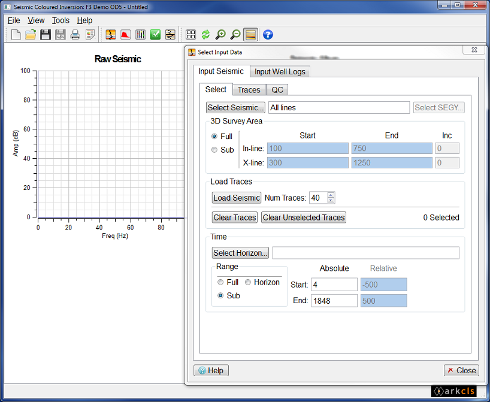Image resolution: width=490 pixels, height=402 pixels.
Task: Click the All lines seismic name field
Action: tap(339, 107)
